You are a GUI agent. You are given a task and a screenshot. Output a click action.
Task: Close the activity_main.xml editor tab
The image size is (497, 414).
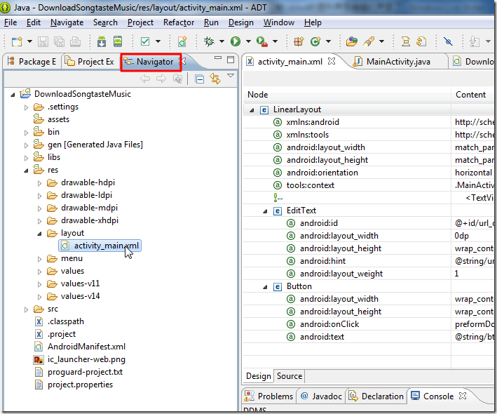pos(332,61)
